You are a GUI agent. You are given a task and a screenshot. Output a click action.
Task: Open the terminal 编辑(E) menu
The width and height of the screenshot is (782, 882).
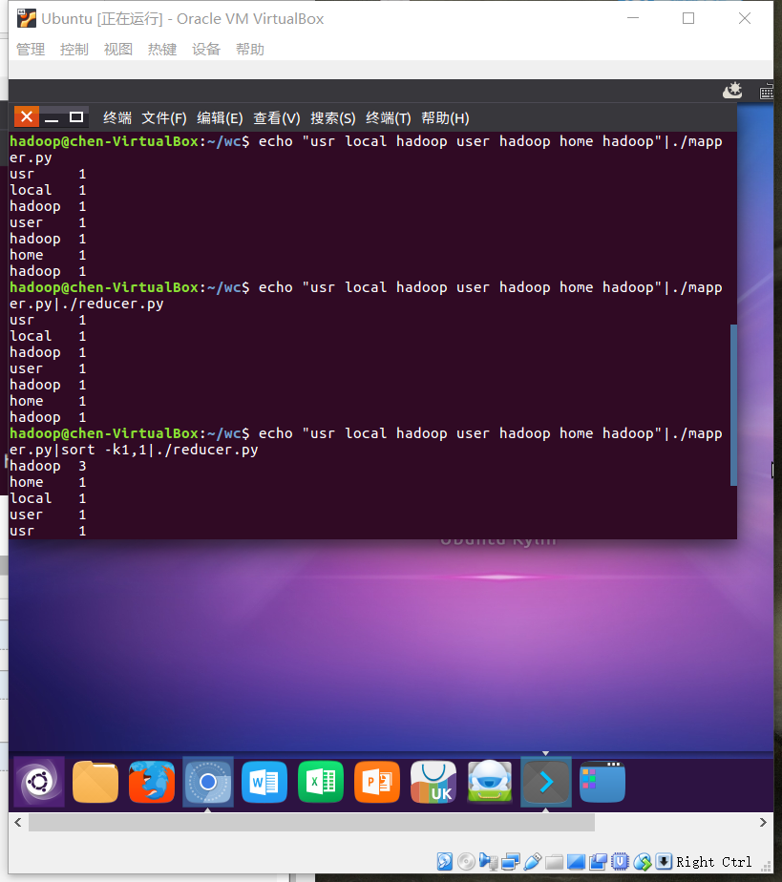point(220,118)
